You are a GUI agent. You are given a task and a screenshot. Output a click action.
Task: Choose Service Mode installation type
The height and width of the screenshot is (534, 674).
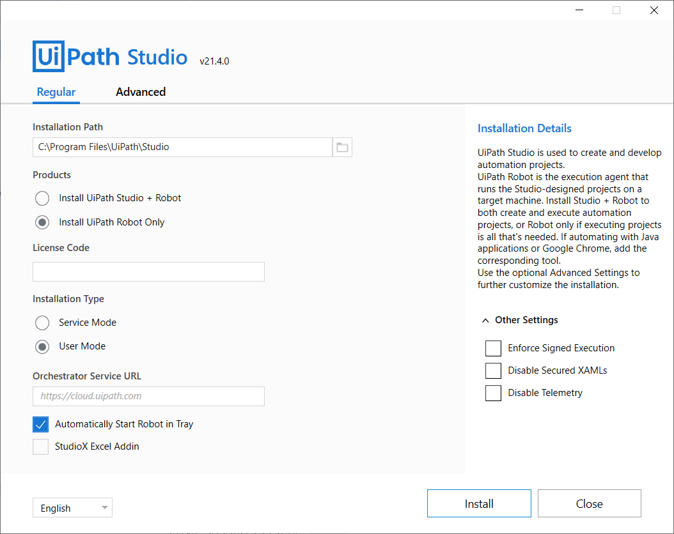pos(42,323)
